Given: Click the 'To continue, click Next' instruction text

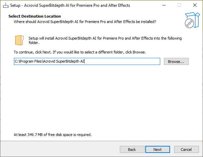Looking at the screenshot, I should (80, 52).
